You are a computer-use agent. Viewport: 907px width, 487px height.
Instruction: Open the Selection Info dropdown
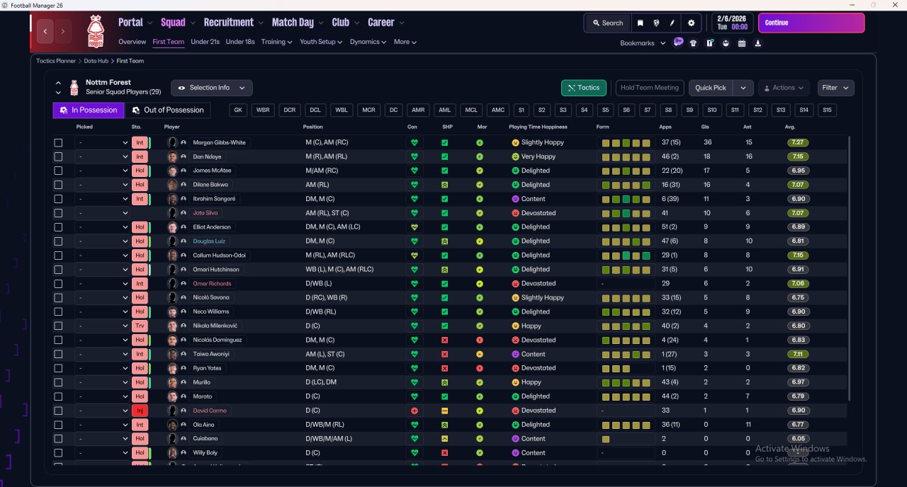(x=211, y=88)
